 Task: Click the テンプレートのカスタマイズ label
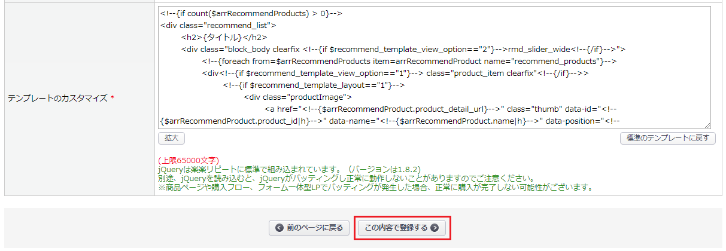(x=57, y=98)
